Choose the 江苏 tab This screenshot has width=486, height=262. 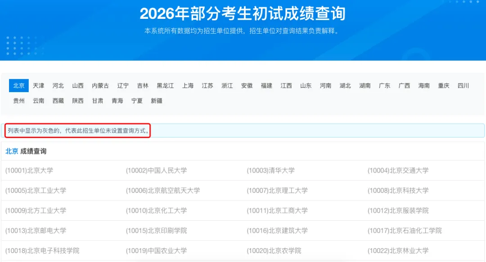click(x=207, y=85)
